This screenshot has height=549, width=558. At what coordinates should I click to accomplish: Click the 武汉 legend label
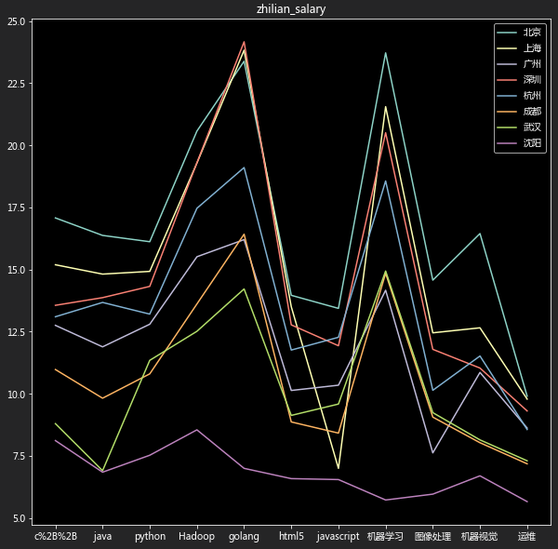coord(532,127)
